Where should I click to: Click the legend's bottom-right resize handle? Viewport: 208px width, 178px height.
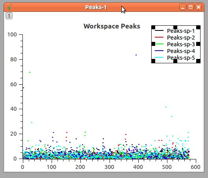click(199, 61)
